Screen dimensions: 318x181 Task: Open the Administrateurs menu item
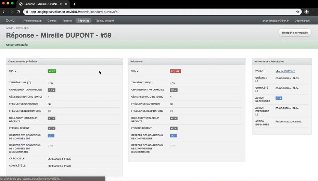coord(33,21)
